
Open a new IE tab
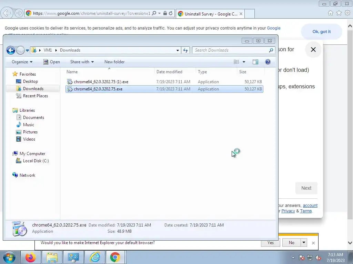[x=250, y=14]
